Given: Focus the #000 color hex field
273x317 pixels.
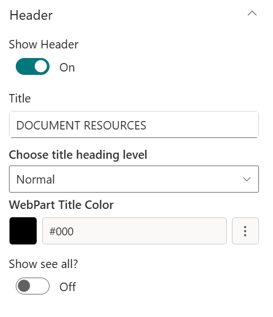Looking at the screenshot, I should [135, 231].
